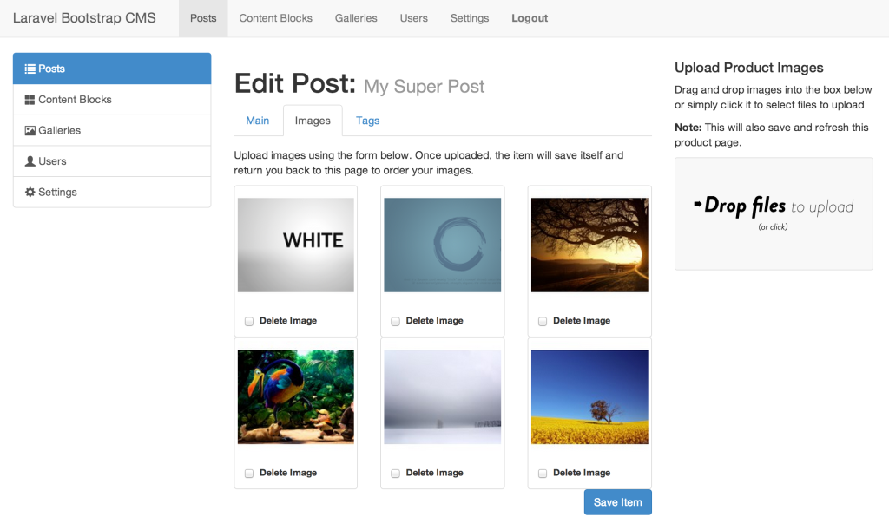Tick Delete Image under the WHITE image
Viewport: 889px width, 530px height.
coord(249,322)
